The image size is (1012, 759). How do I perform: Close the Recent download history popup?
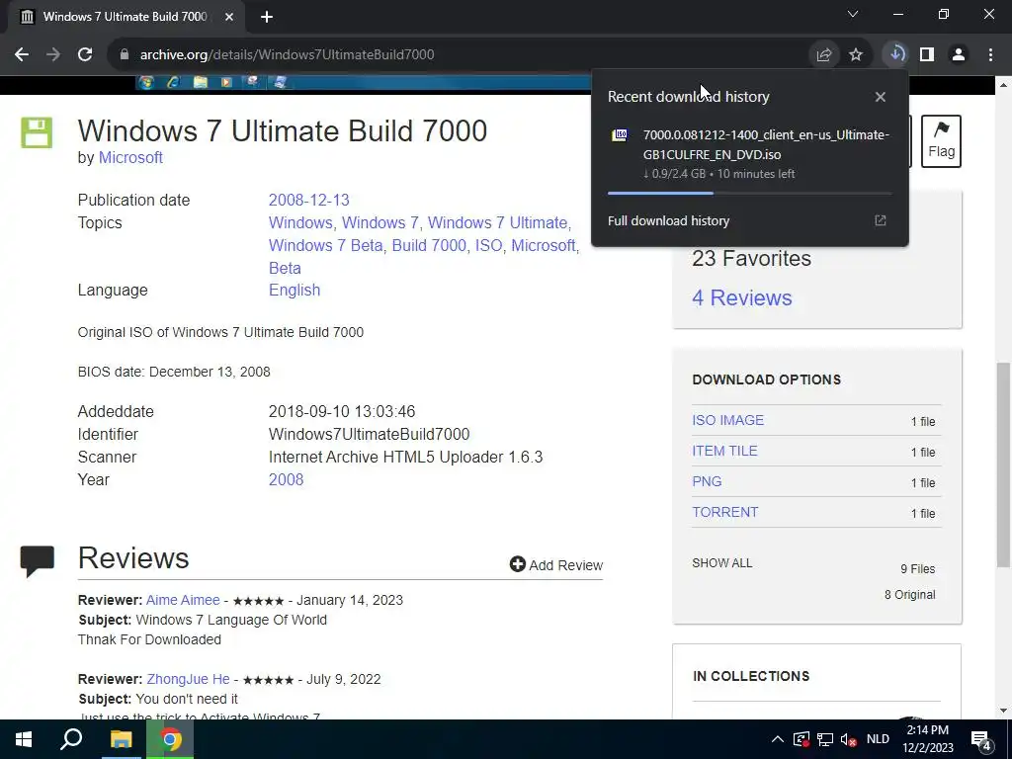(x=881, y=97)
